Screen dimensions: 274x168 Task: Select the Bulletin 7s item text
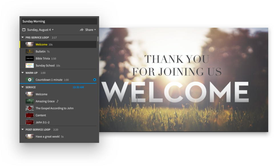click(x=43, y=52)
